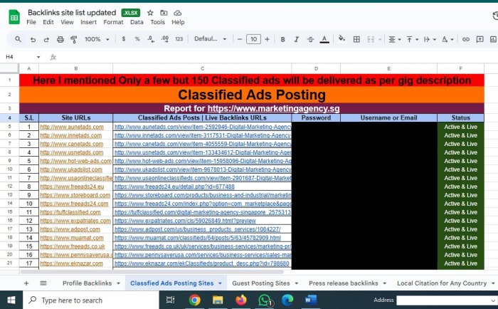
Task: Expand Classfied Ads Posting Sites tab menu arrow
Action: pyautogui.click(x=220, y=283)
